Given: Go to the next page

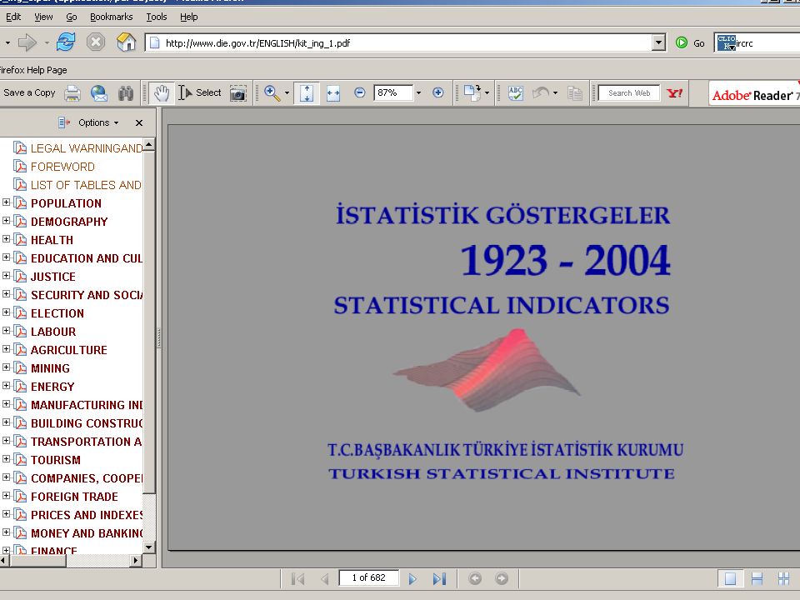Looking at the screenshot, I should [412, 578].
